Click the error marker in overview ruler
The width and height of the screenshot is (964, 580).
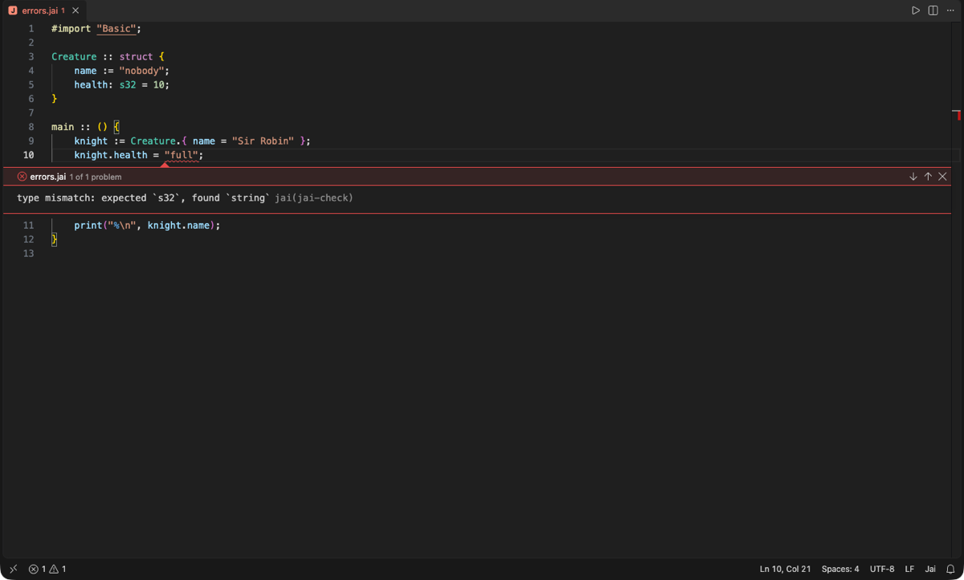click(x=958, y=116)
